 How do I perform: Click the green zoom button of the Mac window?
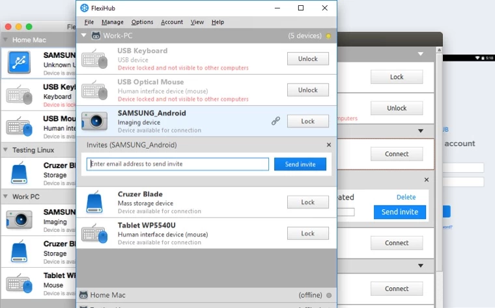pos(29,27)
